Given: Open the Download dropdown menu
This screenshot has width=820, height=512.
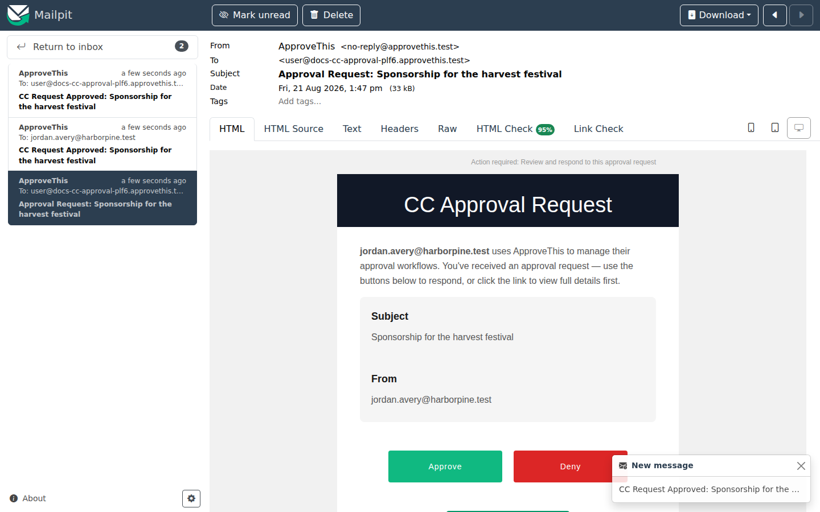Looking at the screenshot, I should tap(719, 15).
